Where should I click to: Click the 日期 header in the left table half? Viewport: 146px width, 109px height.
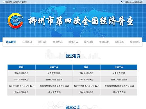[x=21, y=67]
